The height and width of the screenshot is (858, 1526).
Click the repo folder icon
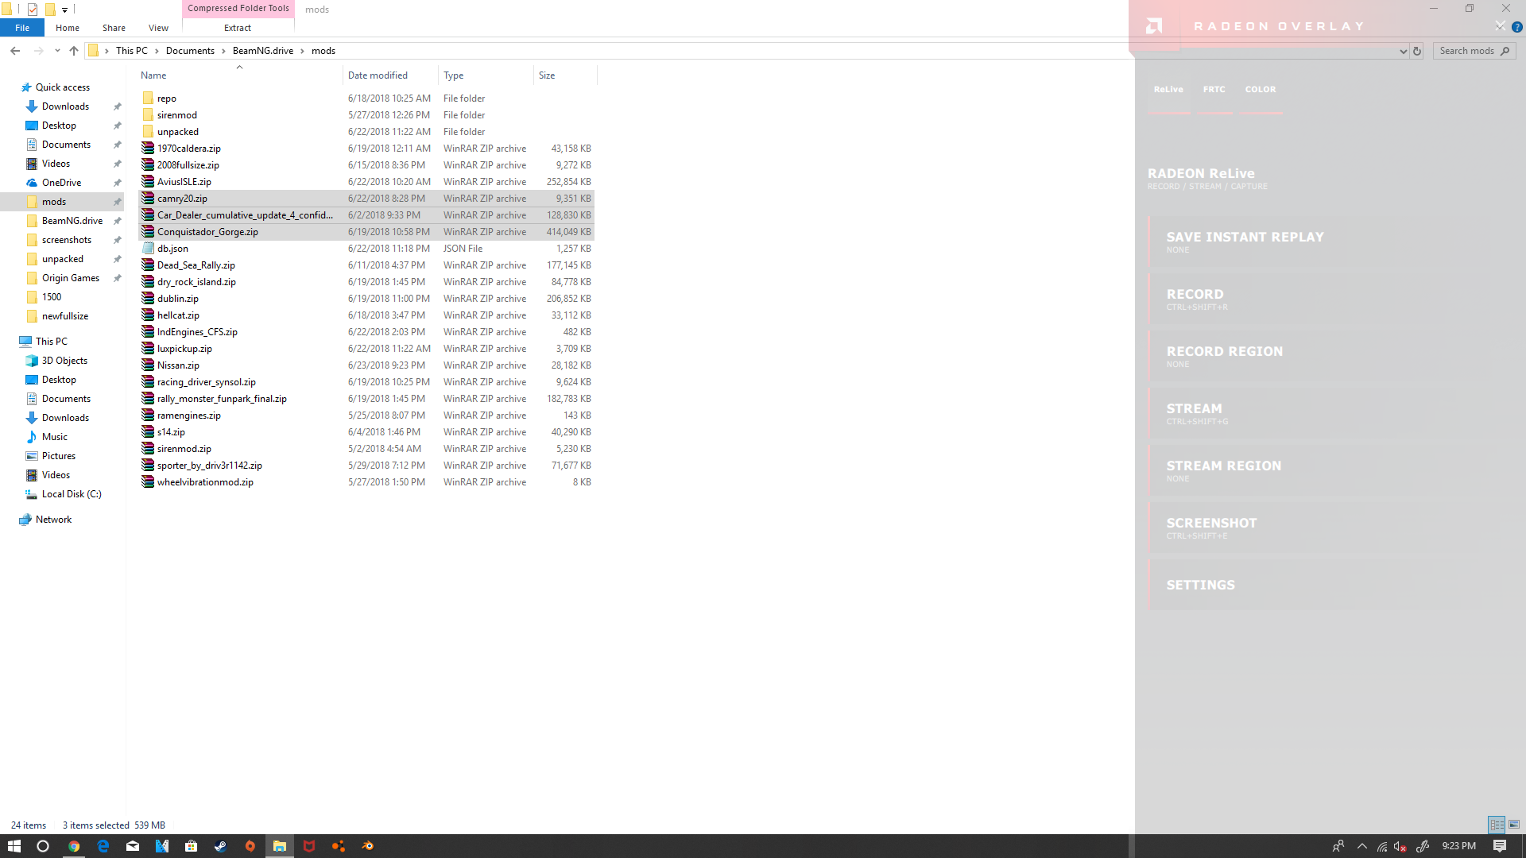click(x=148, y=99)
